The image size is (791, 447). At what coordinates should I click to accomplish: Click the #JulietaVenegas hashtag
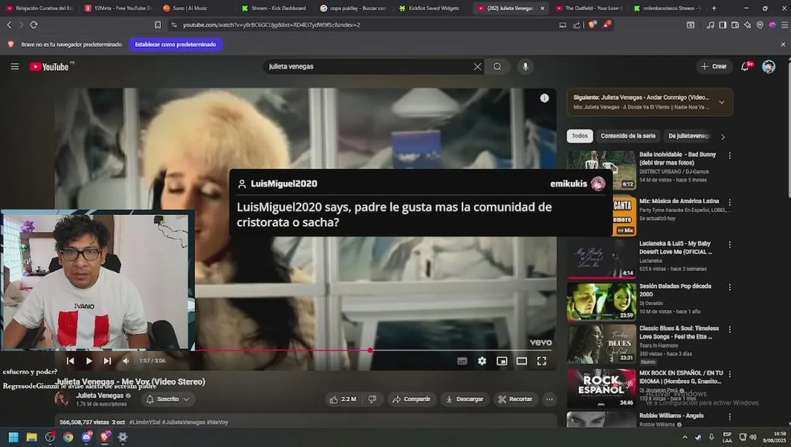183,422
